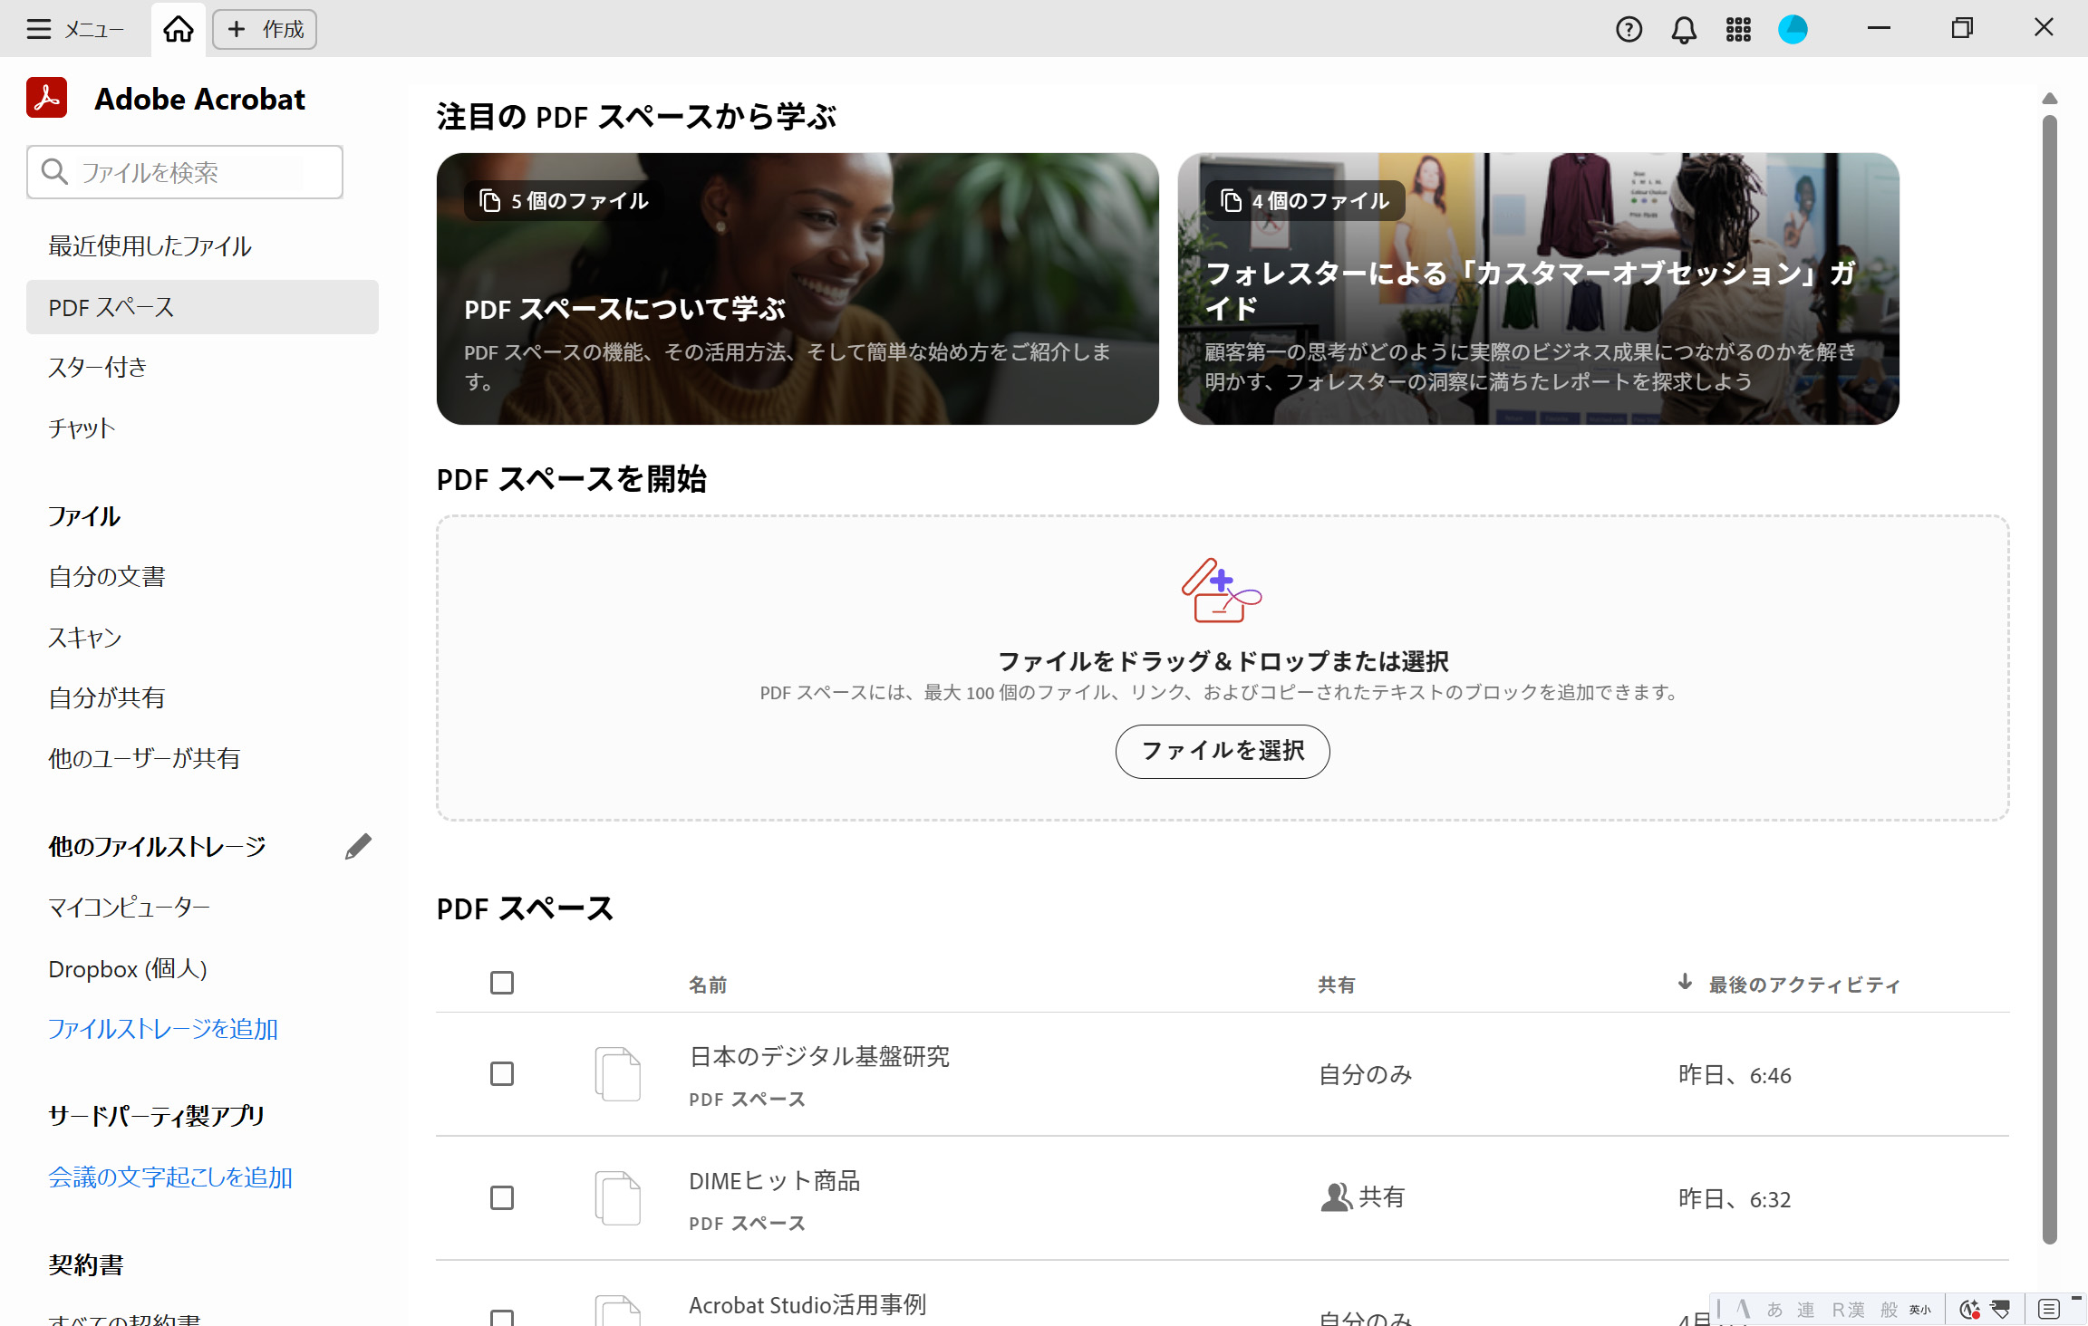Click the ファイルを選択 button
The image size is (2088, 1326).
(1222, 751)
